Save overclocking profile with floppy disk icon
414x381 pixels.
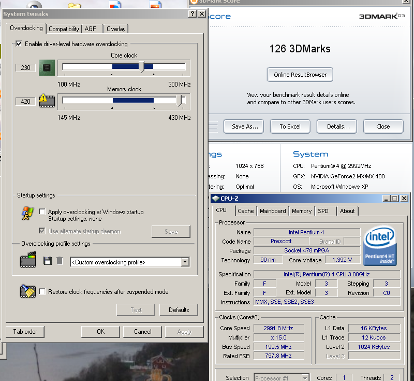point(48,261)
